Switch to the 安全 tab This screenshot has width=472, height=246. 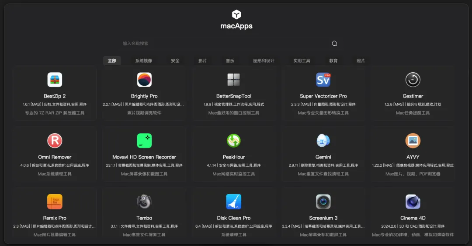[175, 61]
